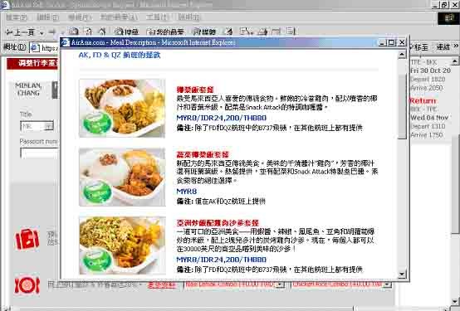The height and width of the screenshot is (311, 460).
Task: Click the History toolbar icon
Action: tap(228, 32)
